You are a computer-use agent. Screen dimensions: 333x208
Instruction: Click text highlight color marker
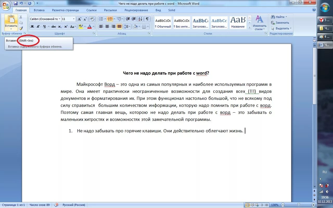tap(81, 27)
